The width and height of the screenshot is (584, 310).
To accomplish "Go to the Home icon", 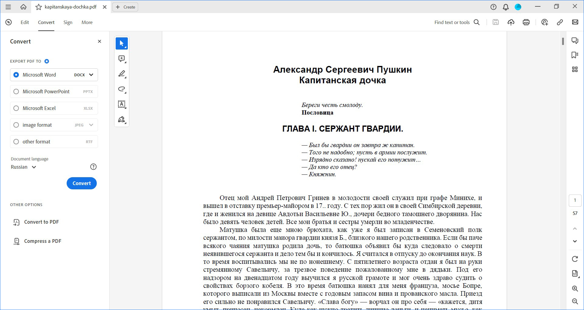I will 23,7.
